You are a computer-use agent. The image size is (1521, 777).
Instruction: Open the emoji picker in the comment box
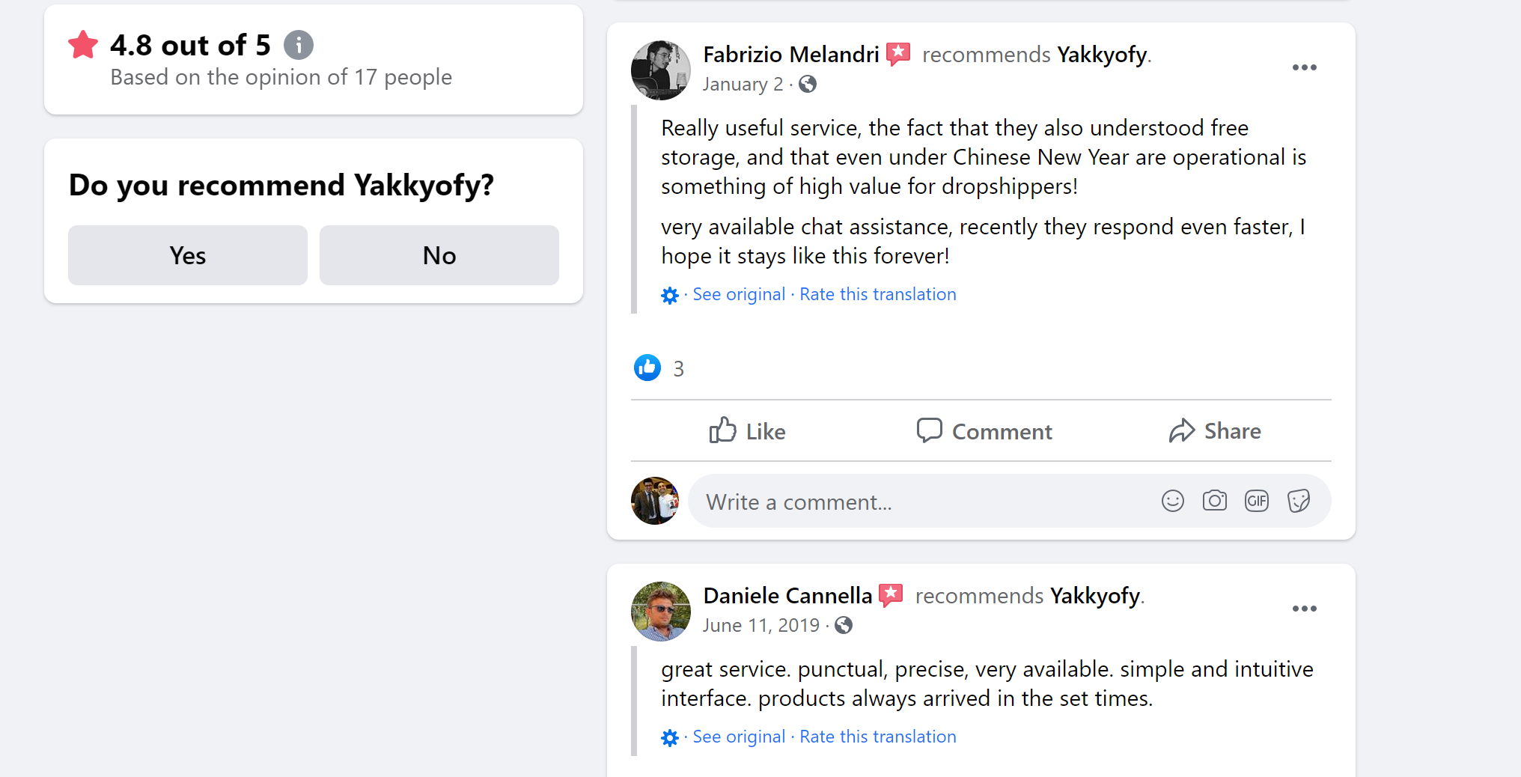(x=1173, y=501)
